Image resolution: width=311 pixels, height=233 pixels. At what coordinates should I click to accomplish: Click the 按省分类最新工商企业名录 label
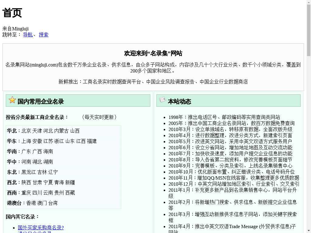tap(37, 117)
